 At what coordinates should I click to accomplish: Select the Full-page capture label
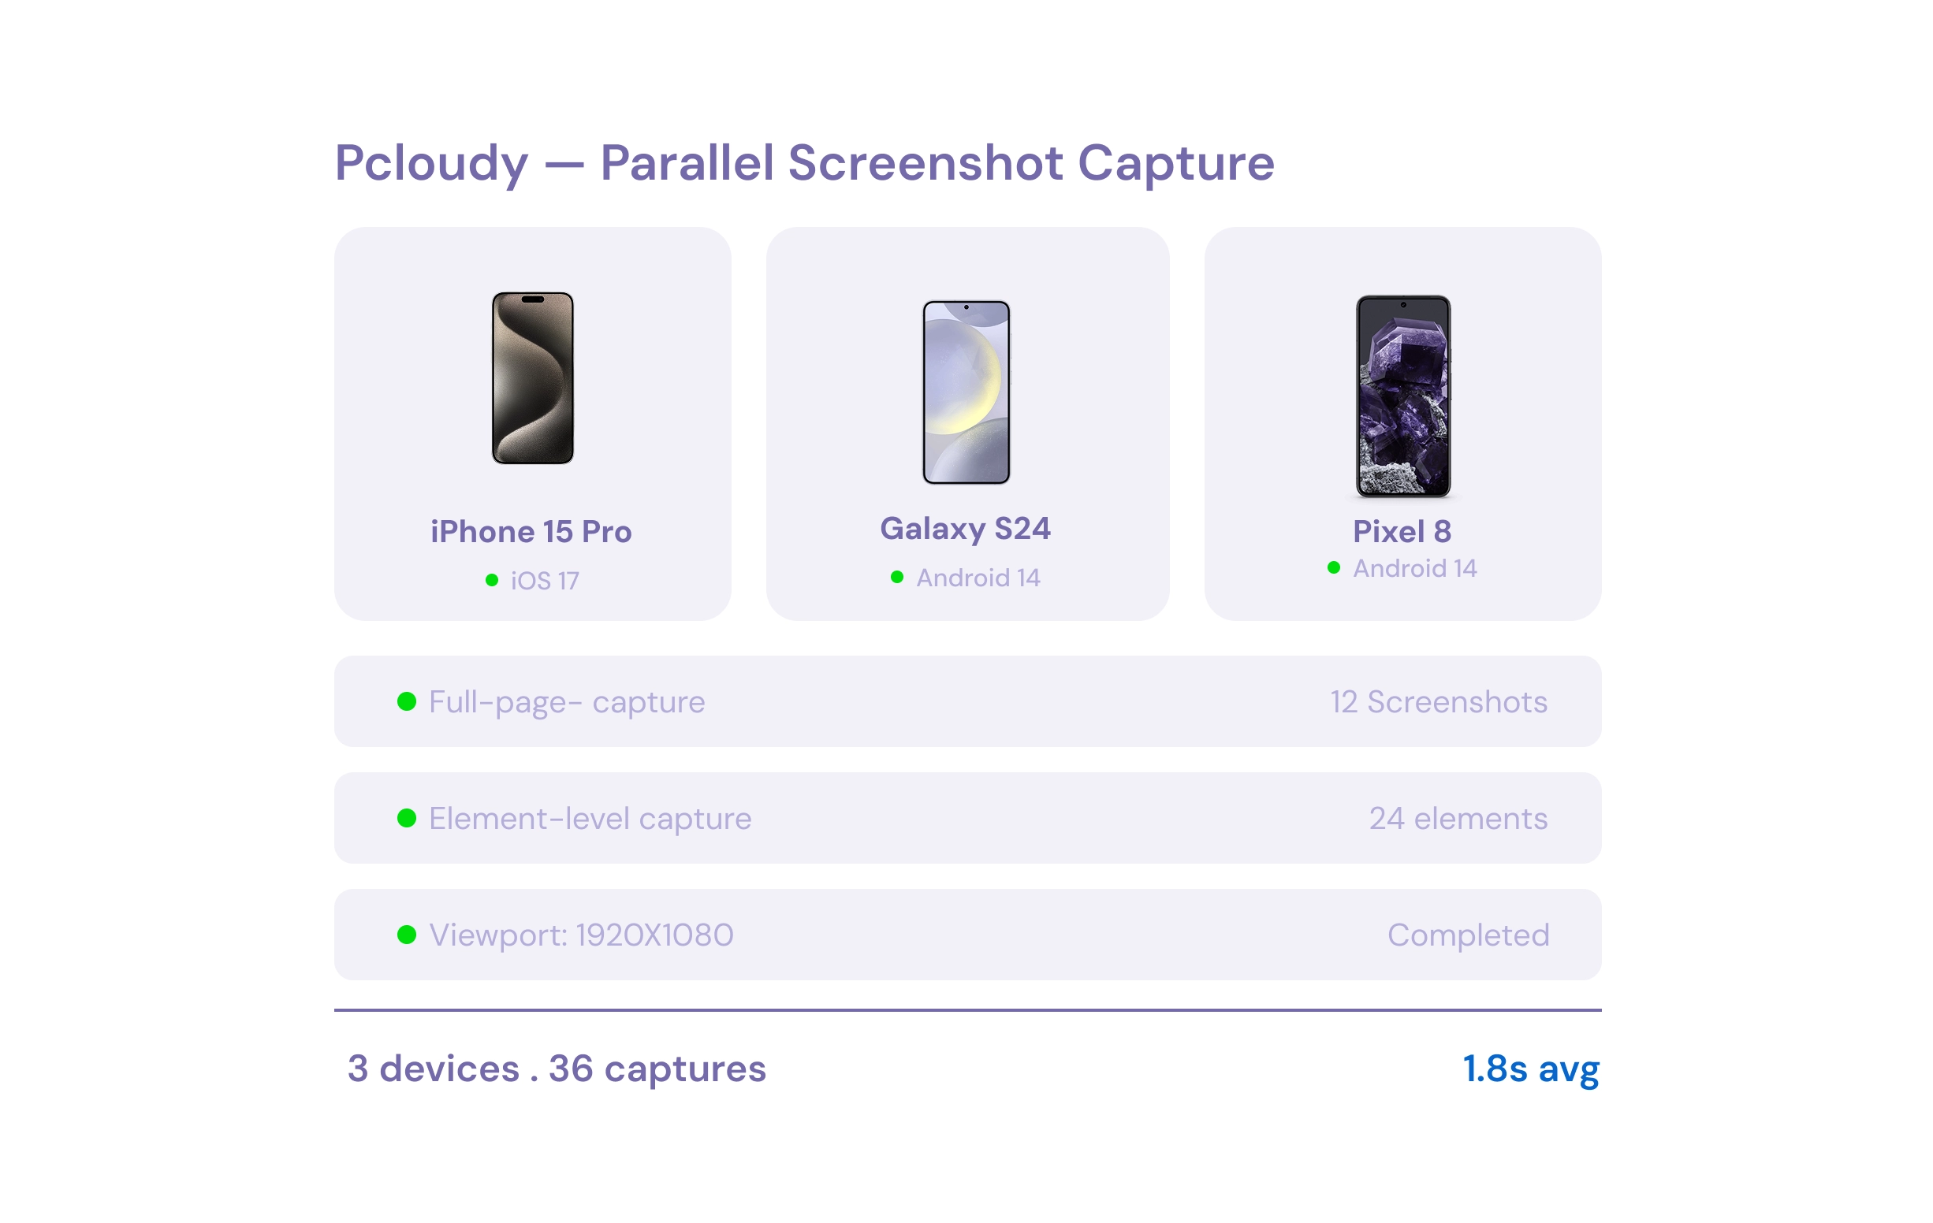567,702
